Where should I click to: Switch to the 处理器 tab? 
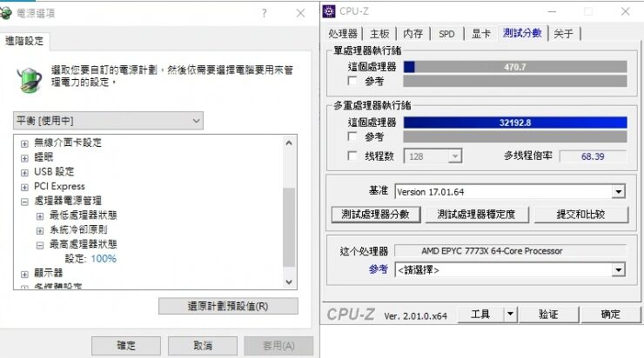343,34
